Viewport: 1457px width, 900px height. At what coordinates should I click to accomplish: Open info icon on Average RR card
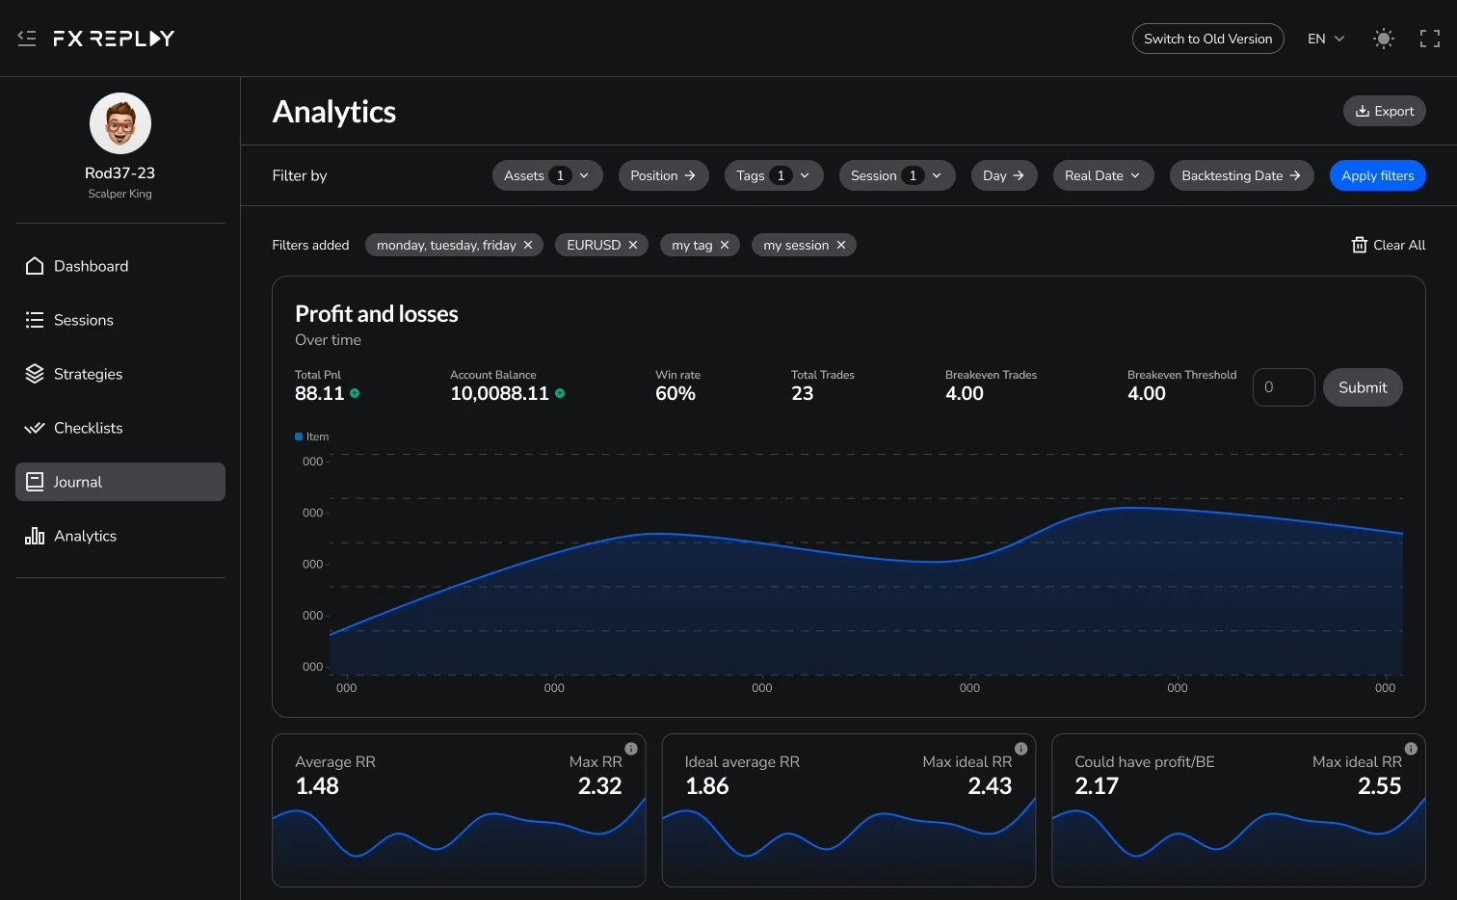tap(631, 749)
